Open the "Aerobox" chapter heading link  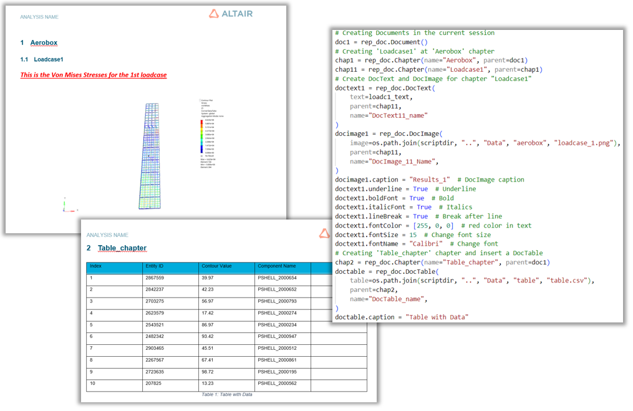coord(44,42)
